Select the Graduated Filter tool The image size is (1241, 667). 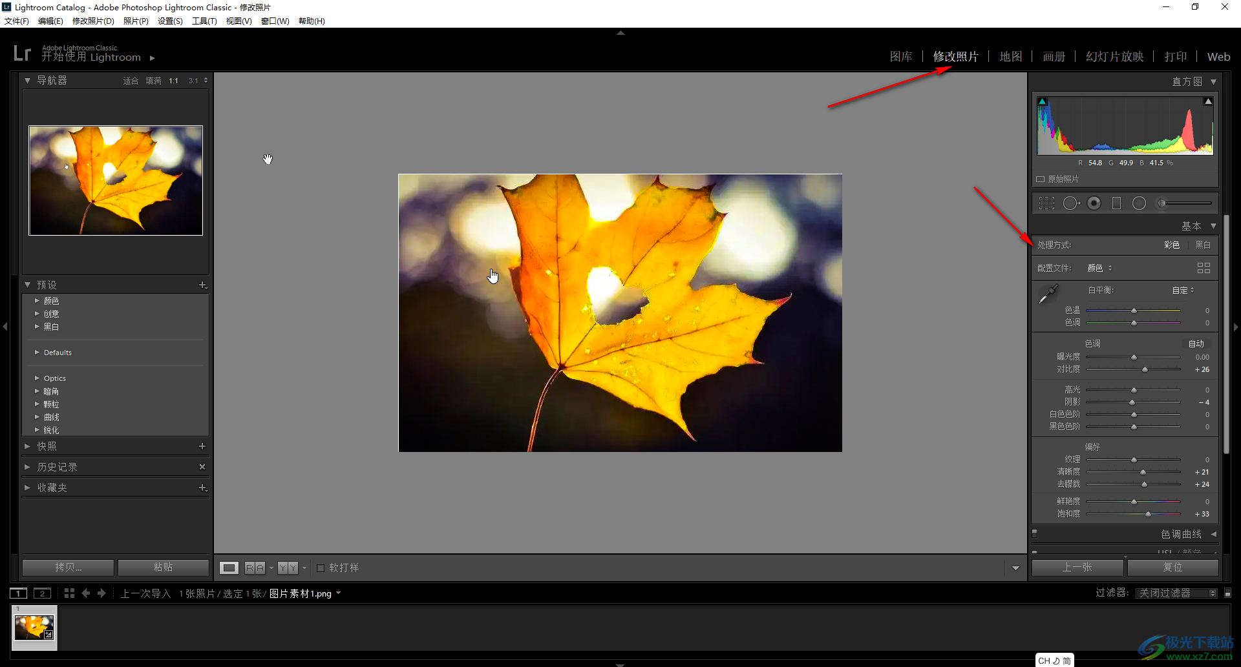[1116, 203]
